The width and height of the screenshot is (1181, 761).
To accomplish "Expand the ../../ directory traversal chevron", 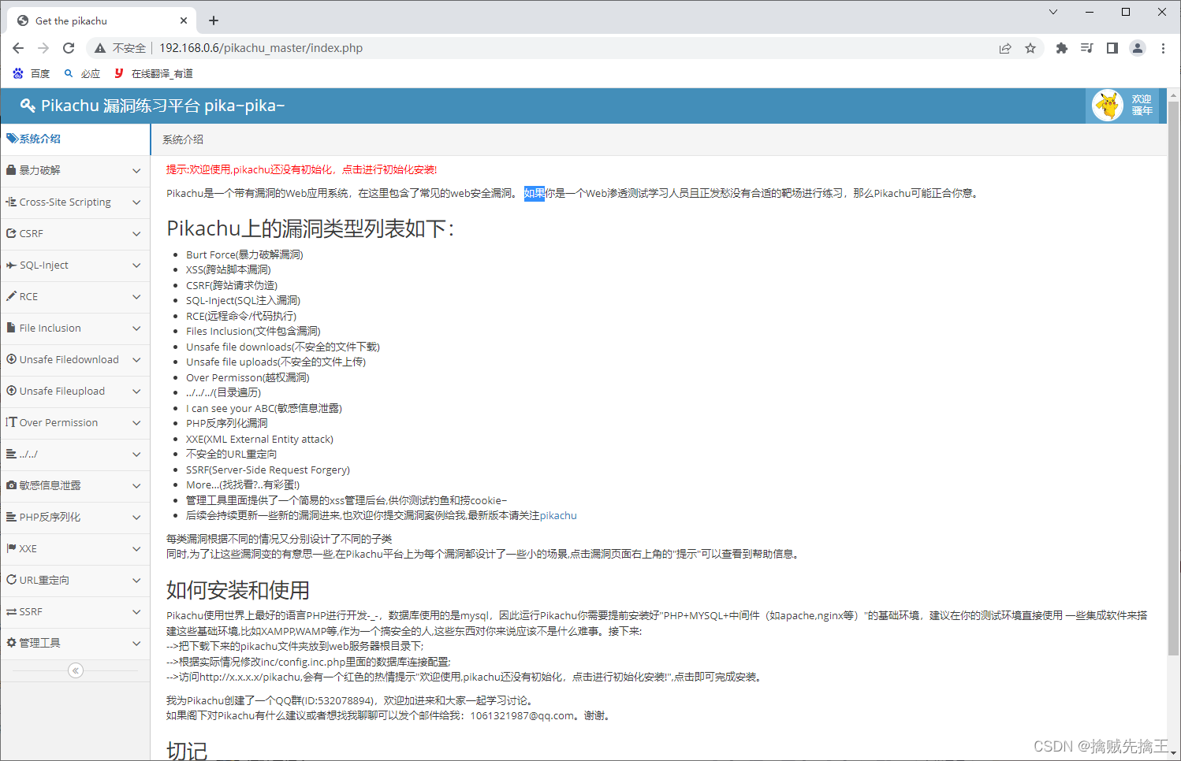I will pyautogui.click(x=136, y=455).
